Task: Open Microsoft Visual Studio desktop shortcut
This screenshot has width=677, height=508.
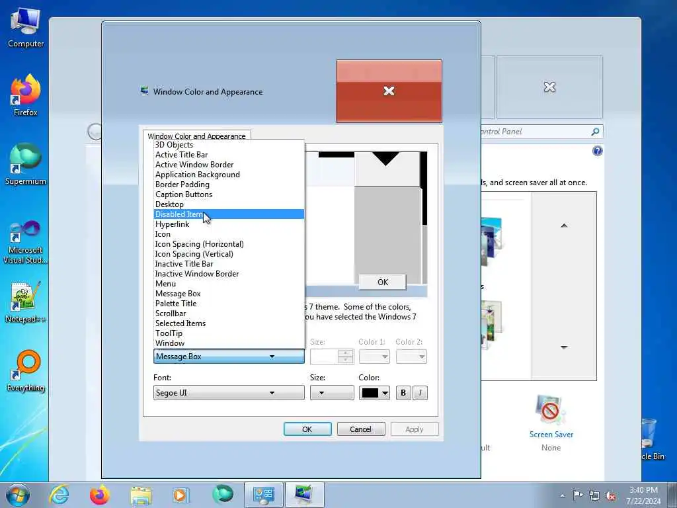Action: 26,242
